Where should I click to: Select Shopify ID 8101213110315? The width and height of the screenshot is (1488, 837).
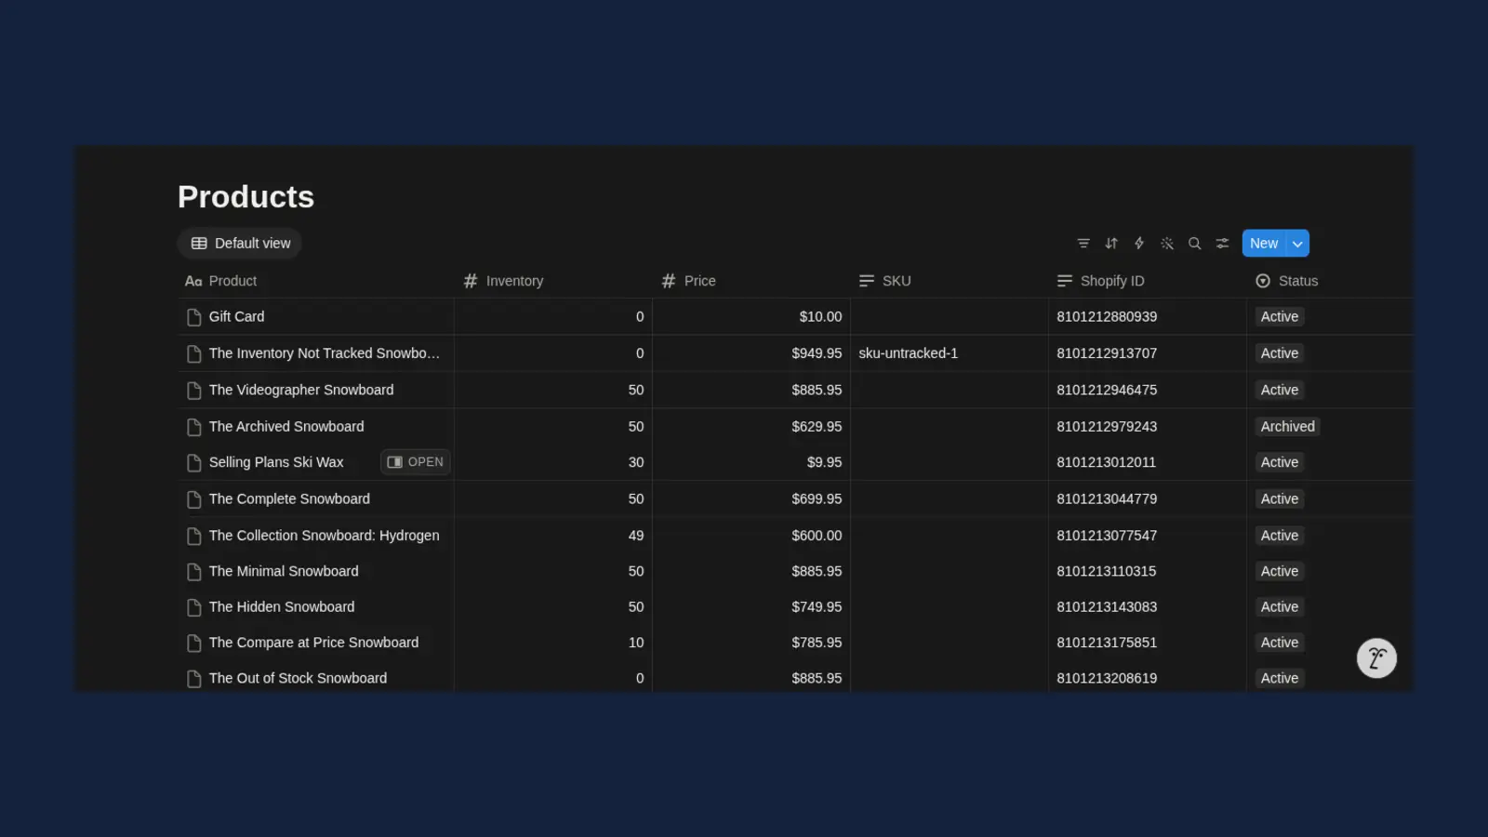(1148, 572)
